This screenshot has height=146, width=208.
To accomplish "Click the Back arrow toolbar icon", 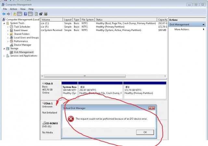I will (4, 14).
